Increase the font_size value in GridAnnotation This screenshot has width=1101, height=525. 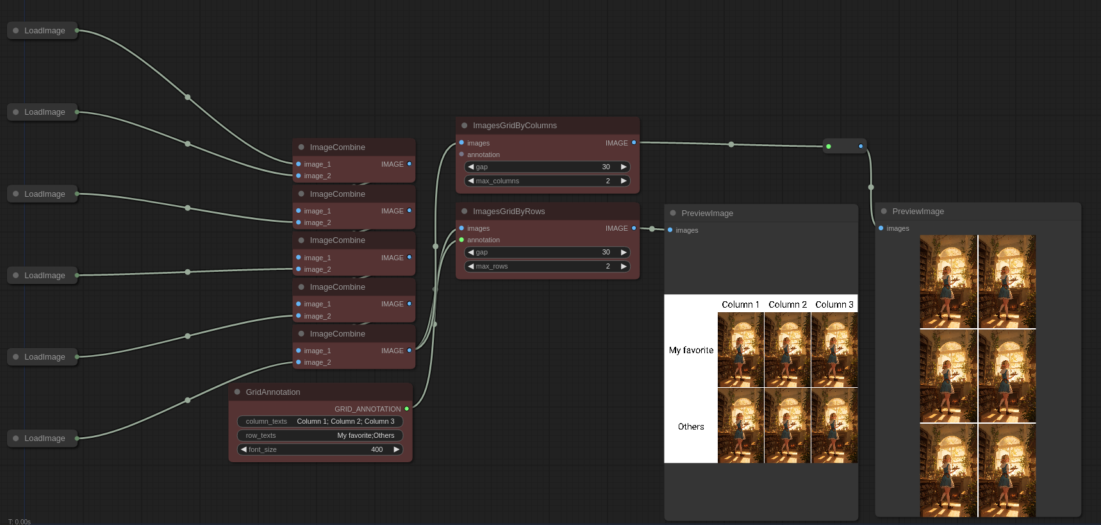click(397, 449)
